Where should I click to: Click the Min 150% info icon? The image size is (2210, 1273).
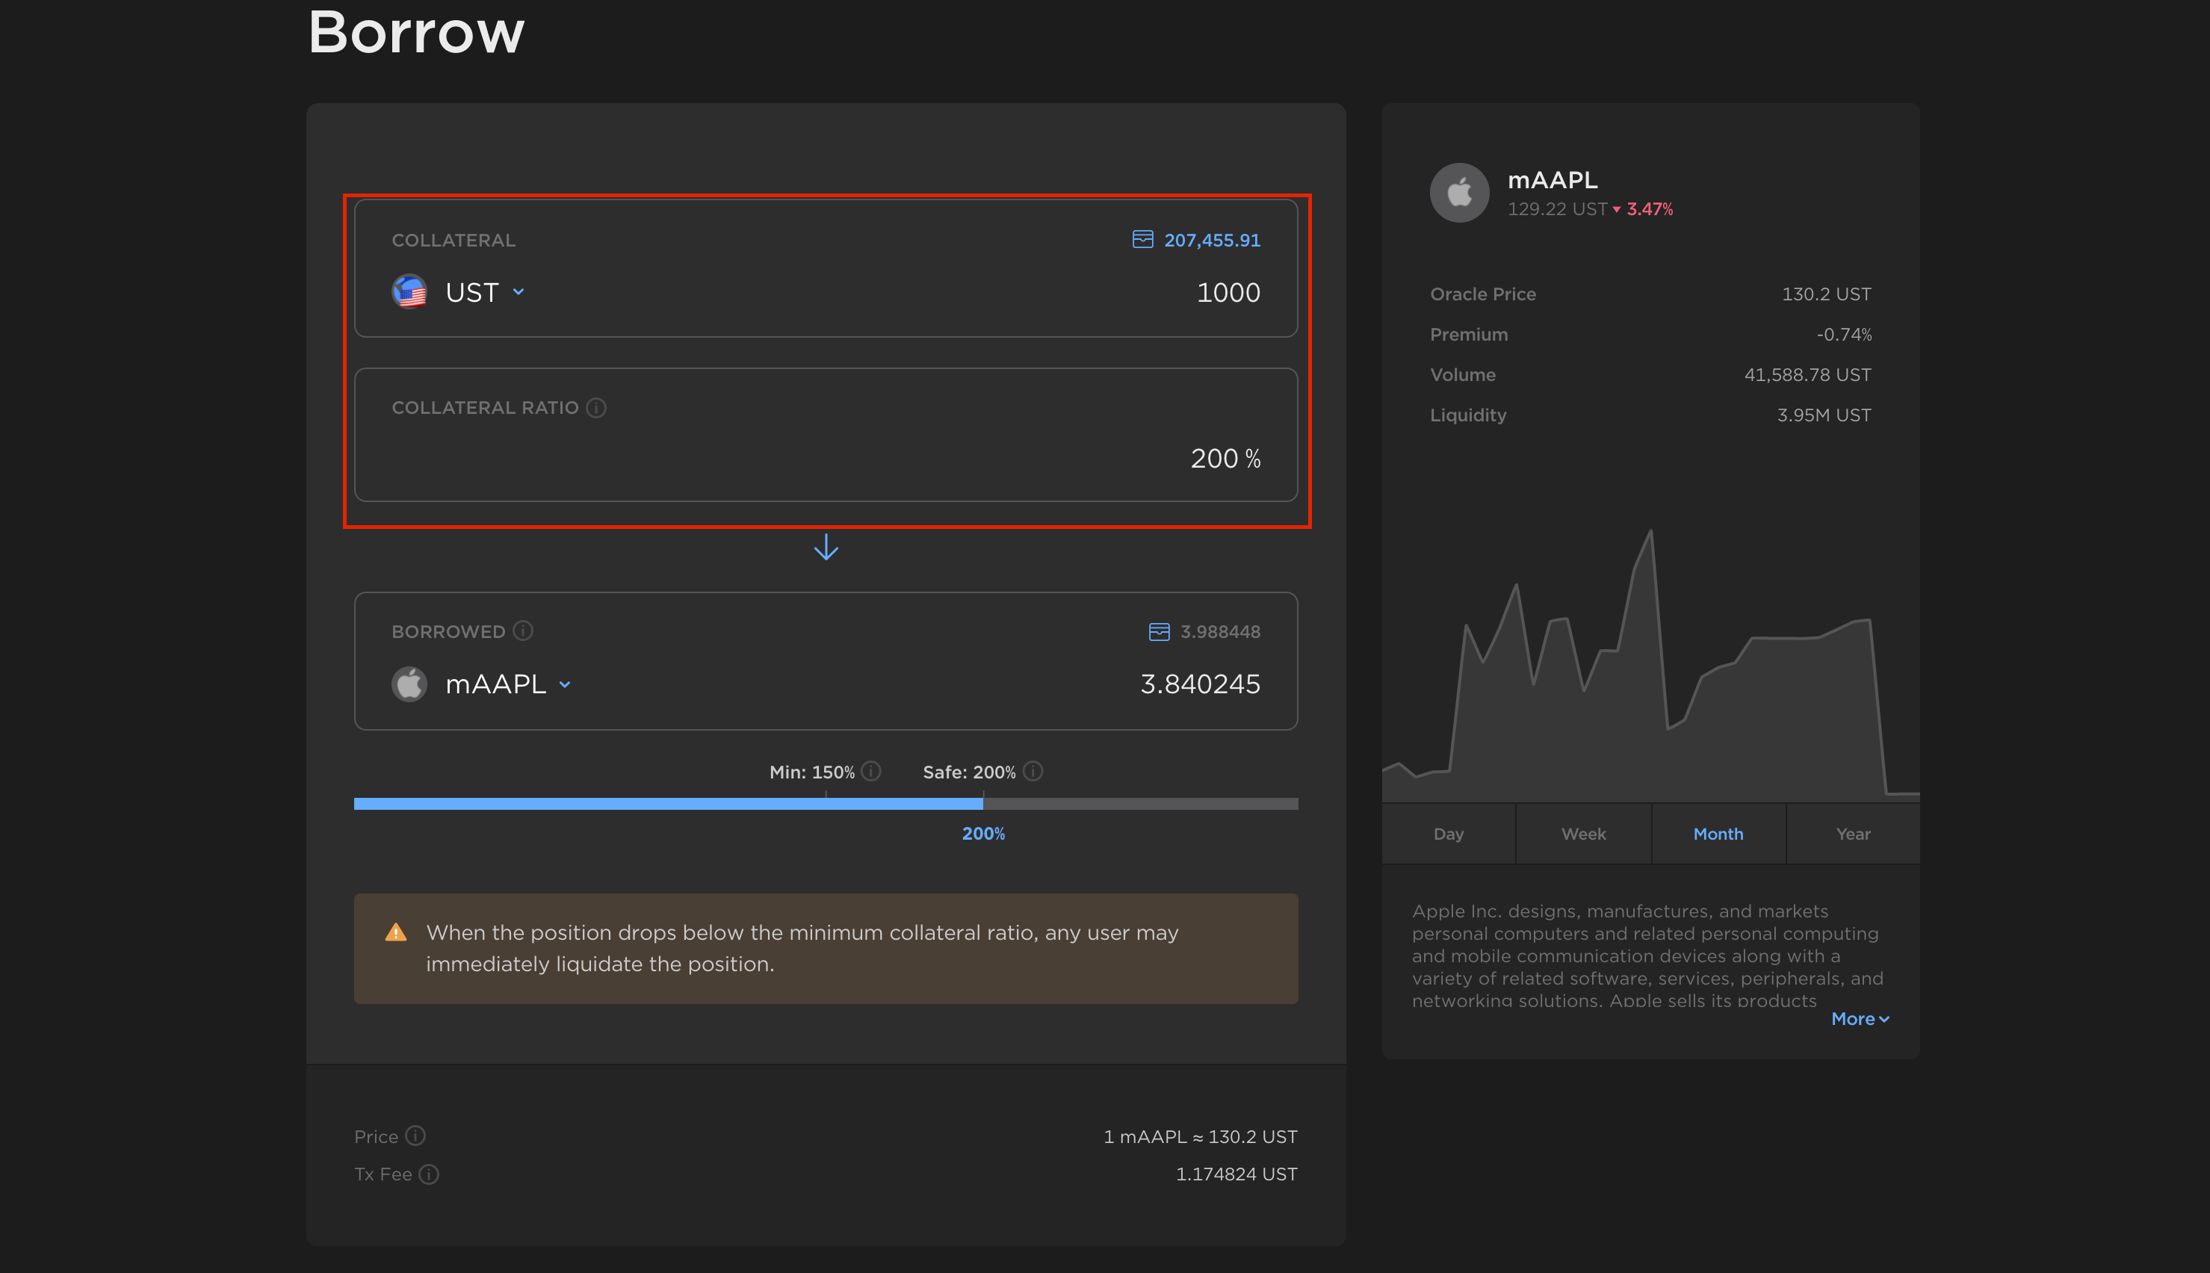coord(870,771)
